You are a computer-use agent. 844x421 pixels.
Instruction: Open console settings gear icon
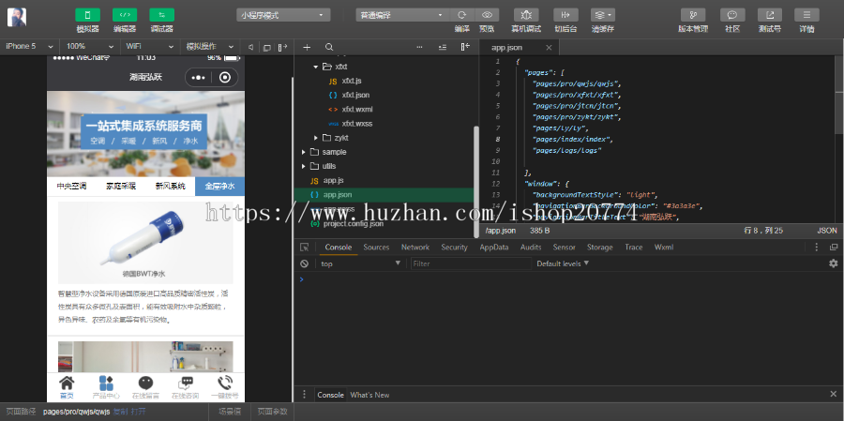[x=834, y=263]
